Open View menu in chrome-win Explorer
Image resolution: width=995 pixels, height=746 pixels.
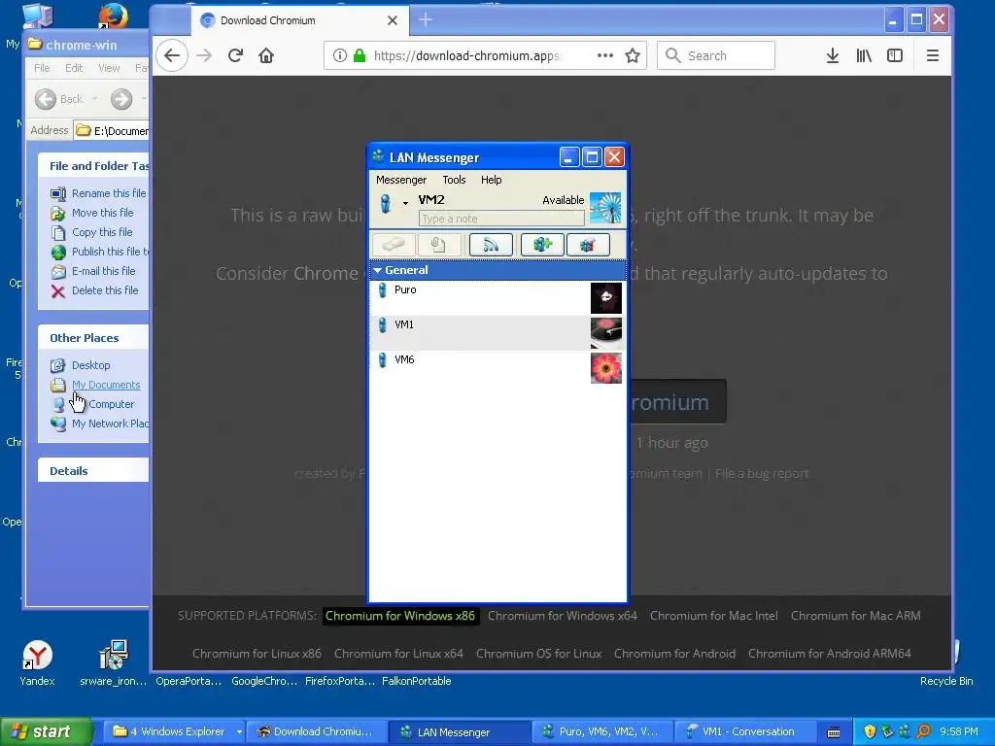[x=109, y=68]
